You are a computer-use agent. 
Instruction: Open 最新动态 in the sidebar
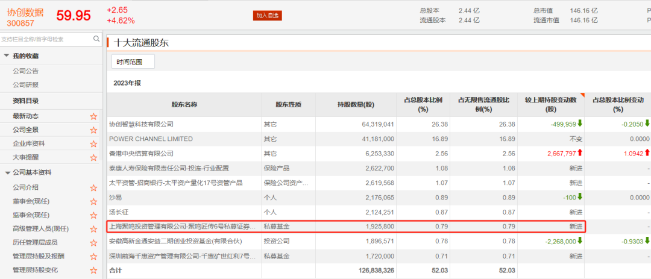coord(26,116)
